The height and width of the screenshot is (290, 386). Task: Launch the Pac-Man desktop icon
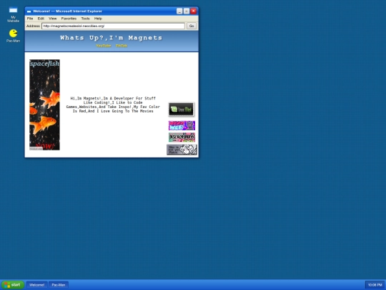(x=13, y=36)
